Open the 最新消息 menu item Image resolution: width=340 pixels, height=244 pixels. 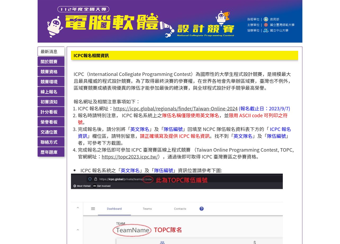[x=51, y=51]
